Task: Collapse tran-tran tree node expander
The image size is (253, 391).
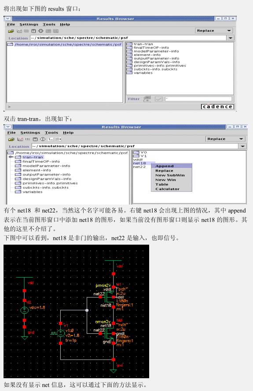Action: point(11,157)
